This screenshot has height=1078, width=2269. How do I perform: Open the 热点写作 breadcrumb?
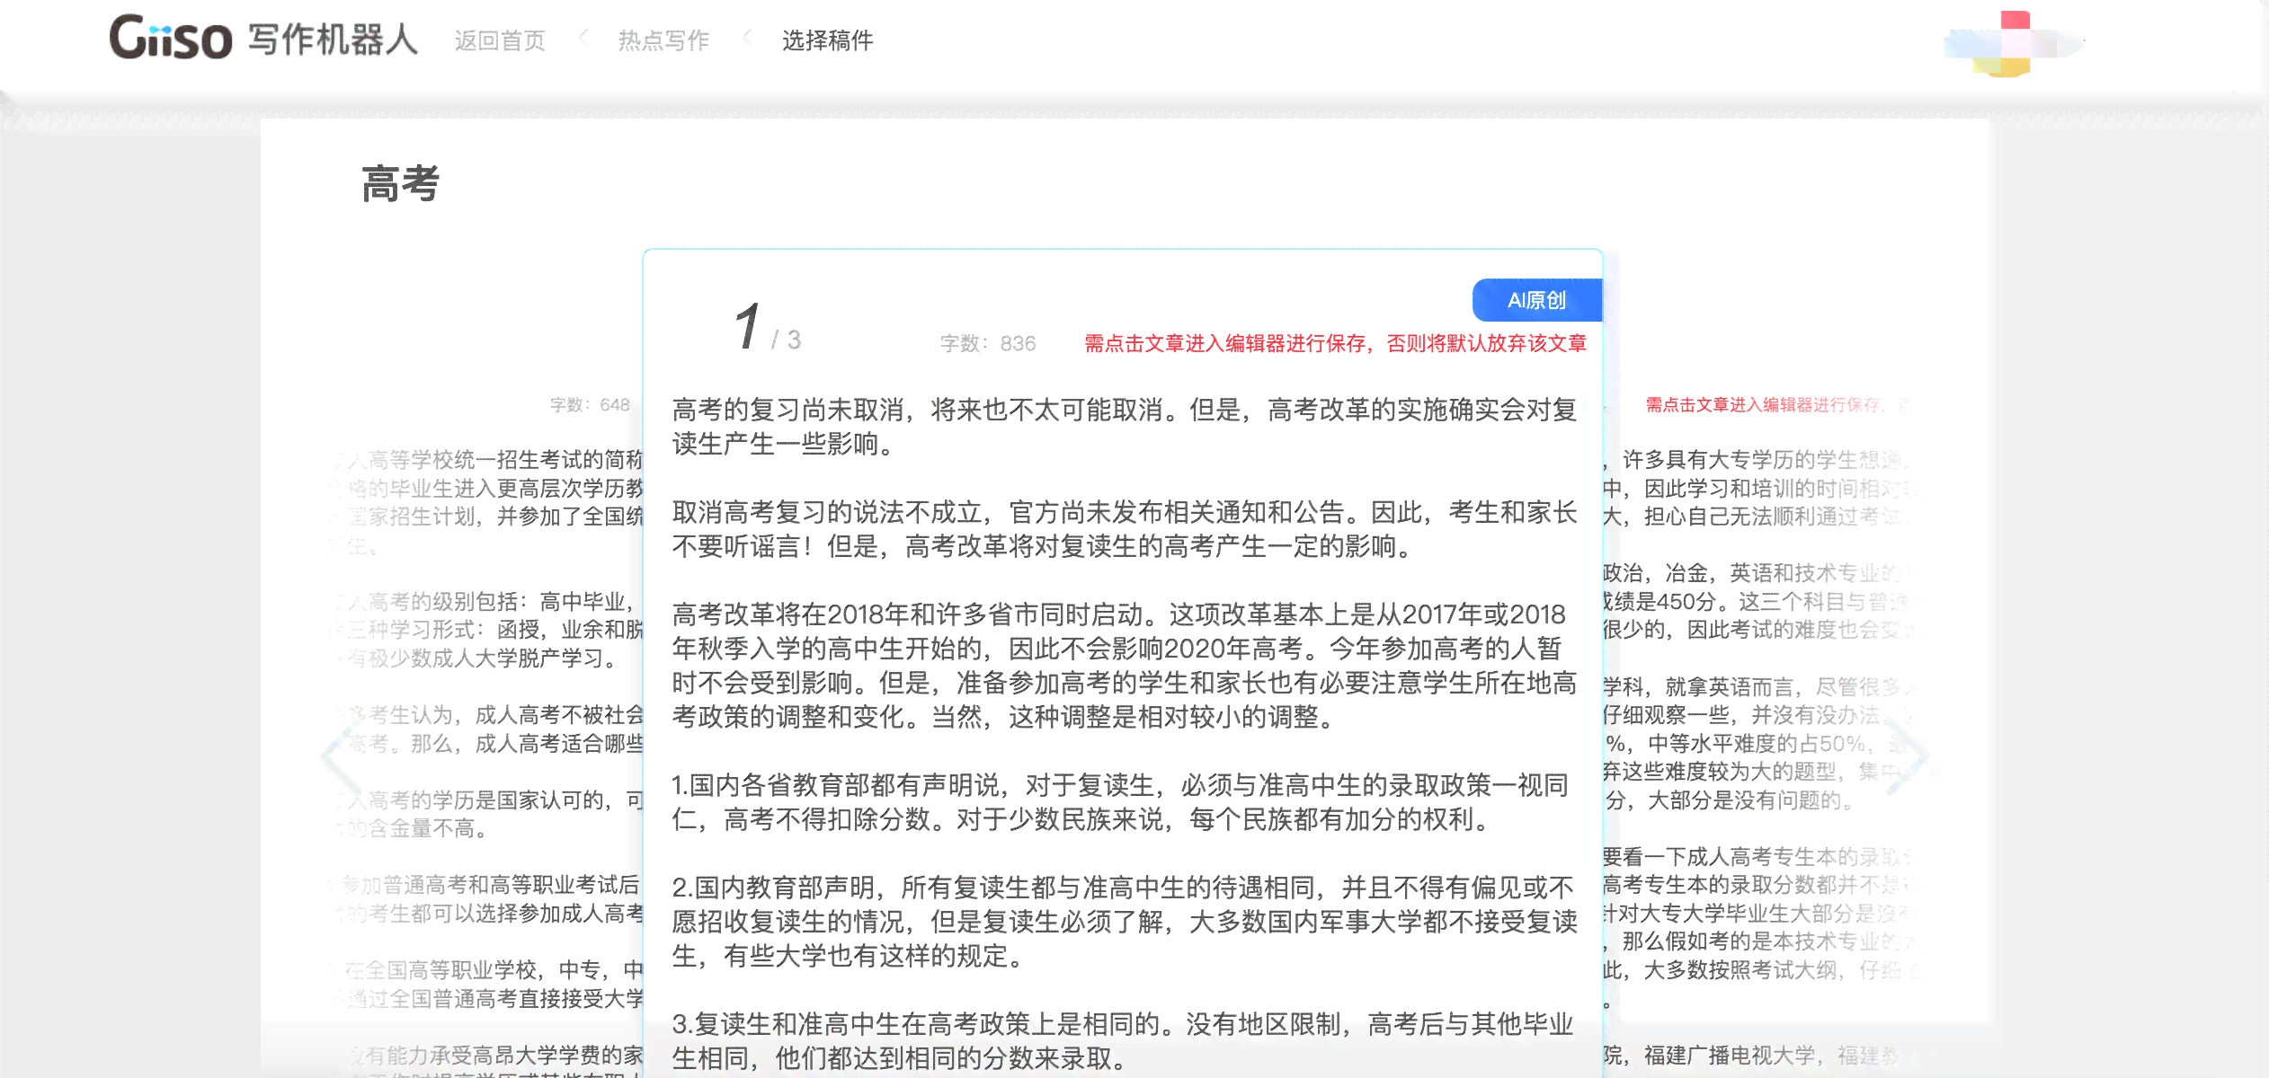[663, 40]
